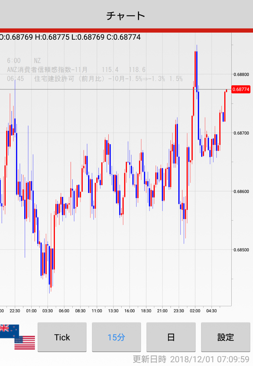This screenshot has width=253, height=366.
Task: Switch to the daily 日 chart
Action: pyautogui.click(x=171, y=337)
